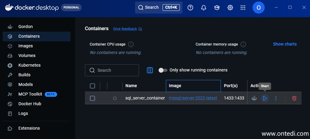Select Containers in the sidebar
Image resolution: width=310 pixels, height=139 pixels.
point(37,36)
